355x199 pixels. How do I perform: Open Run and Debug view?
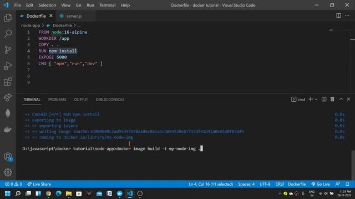pos(8,66)
